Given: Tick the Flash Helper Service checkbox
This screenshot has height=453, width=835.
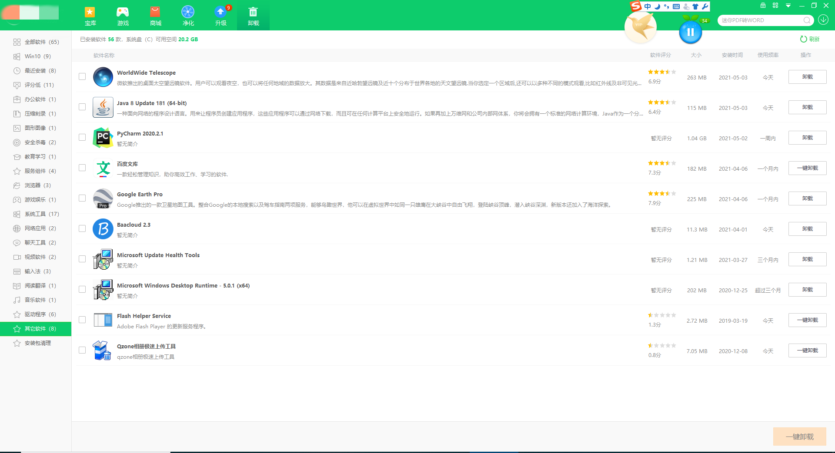Looking at the screenshot, I should coord(82,320).
